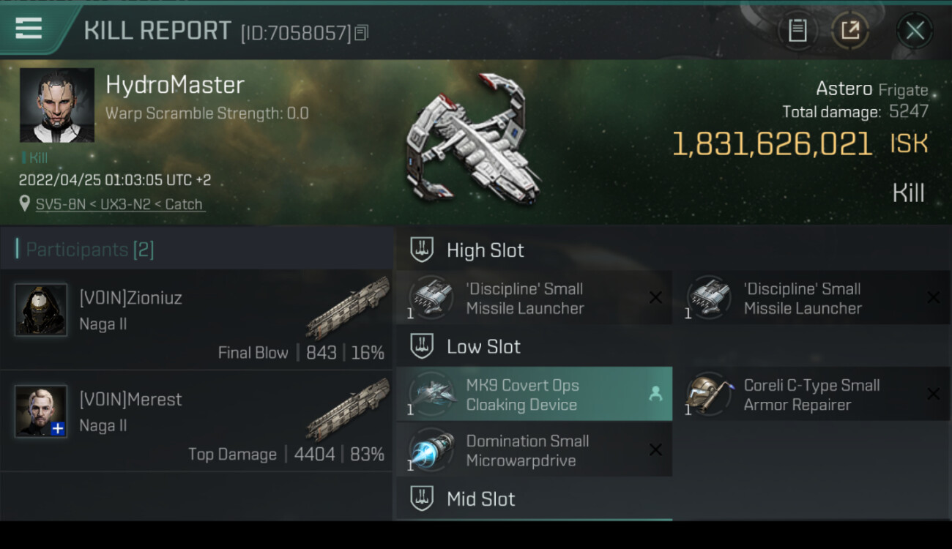Copy the kill report ID icon
The height and width of the screenshot is (549, 952).
coord(361,33)
